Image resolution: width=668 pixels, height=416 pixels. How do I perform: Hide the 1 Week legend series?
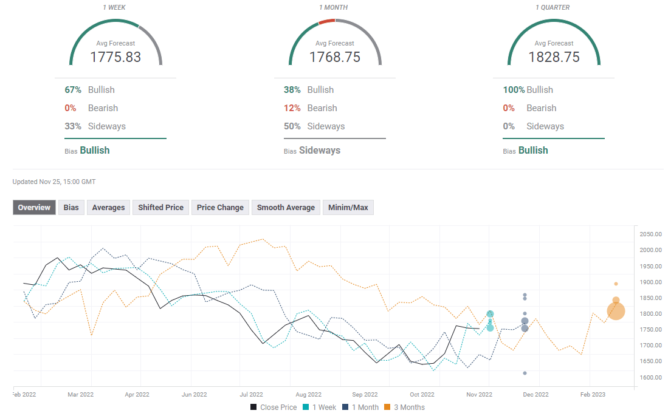[319, 407]
